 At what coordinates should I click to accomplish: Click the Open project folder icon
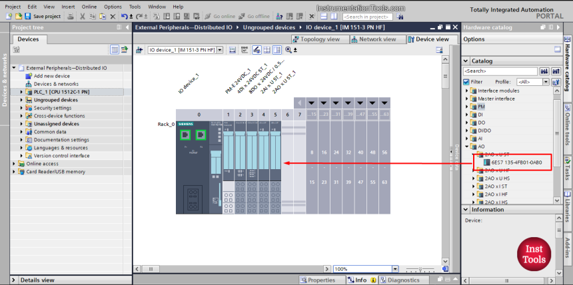18,16
